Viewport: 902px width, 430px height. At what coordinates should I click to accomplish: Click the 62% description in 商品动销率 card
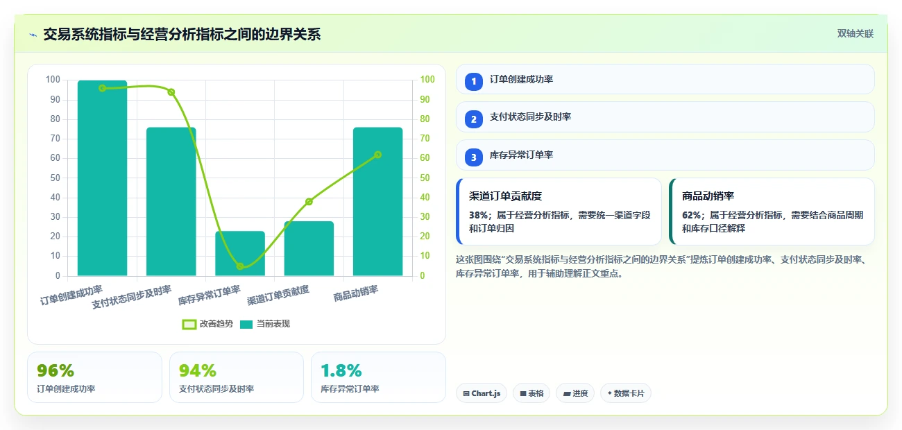(x=772, y=222)
